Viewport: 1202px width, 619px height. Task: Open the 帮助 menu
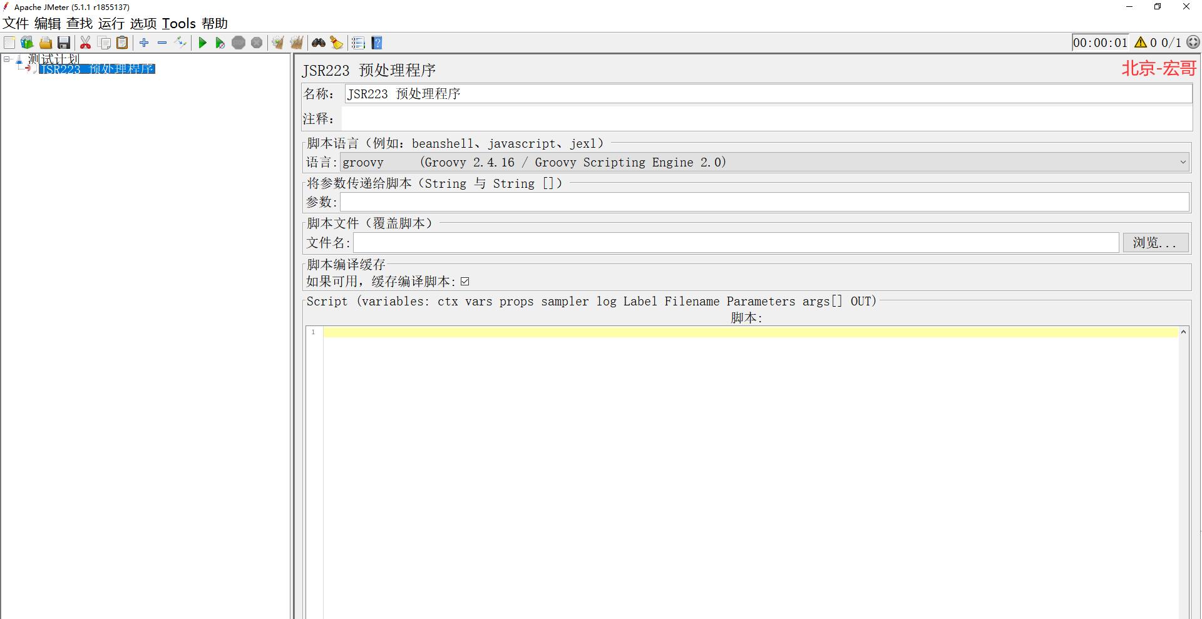215,24
